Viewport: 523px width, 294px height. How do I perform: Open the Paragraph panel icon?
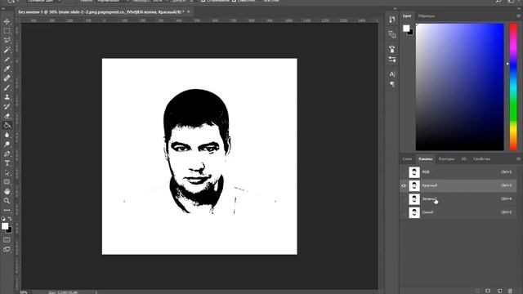click(x=392, y=84)
